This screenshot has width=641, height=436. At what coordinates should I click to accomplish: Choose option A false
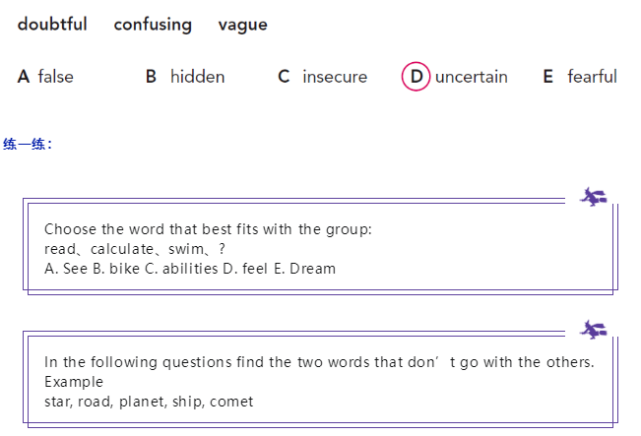(x=45, y=77)
